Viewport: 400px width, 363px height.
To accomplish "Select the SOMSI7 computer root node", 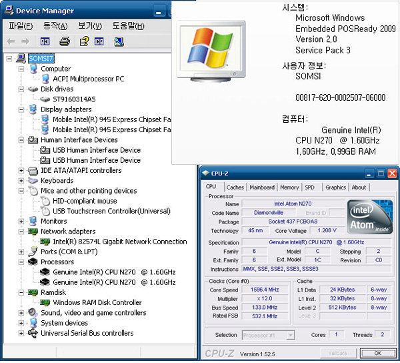I will (41, 59).
